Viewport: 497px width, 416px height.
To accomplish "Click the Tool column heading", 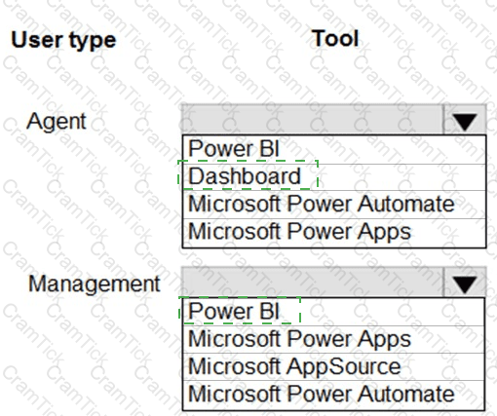I will (335, 38).
